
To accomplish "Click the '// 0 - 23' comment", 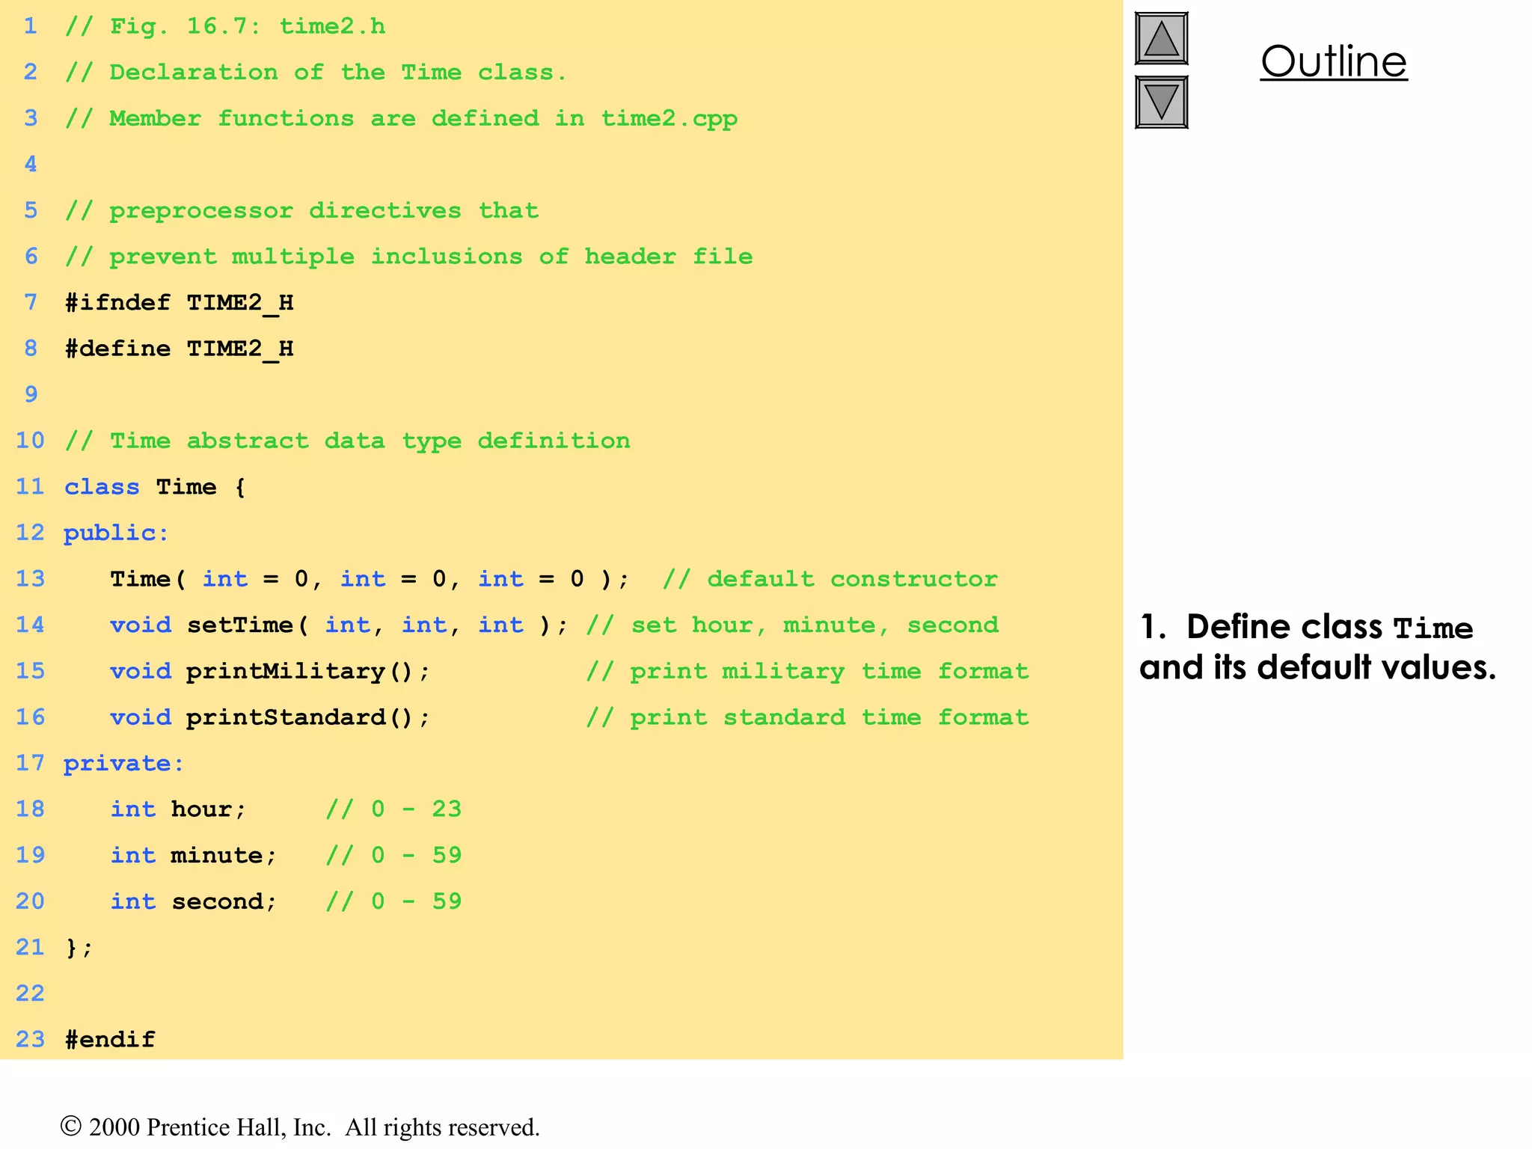I will (393, 809).
